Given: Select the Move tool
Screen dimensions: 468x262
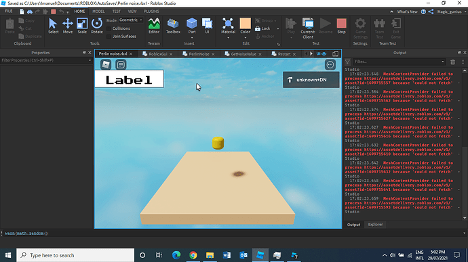Looking at the screenshot, I should 68,26.
